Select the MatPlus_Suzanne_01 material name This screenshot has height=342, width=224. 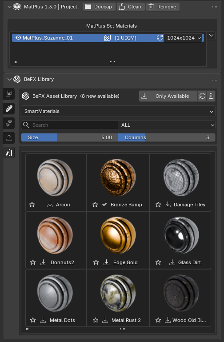[x=48, y=38]
